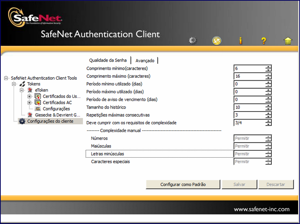Viewport: 300px width, 224px height.
Task: Increase Período máximo utilizado with up arrow
Action: pyautogui.click(x=268, y=90)
